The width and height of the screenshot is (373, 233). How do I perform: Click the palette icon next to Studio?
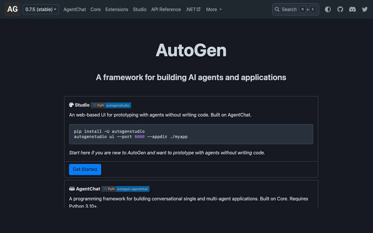pos(71,105)
